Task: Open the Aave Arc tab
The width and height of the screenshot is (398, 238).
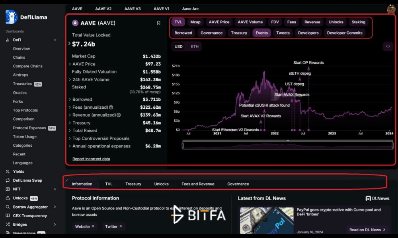Action: 190,9
